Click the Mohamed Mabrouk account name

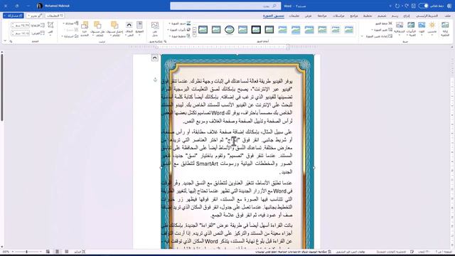(57, 6)
